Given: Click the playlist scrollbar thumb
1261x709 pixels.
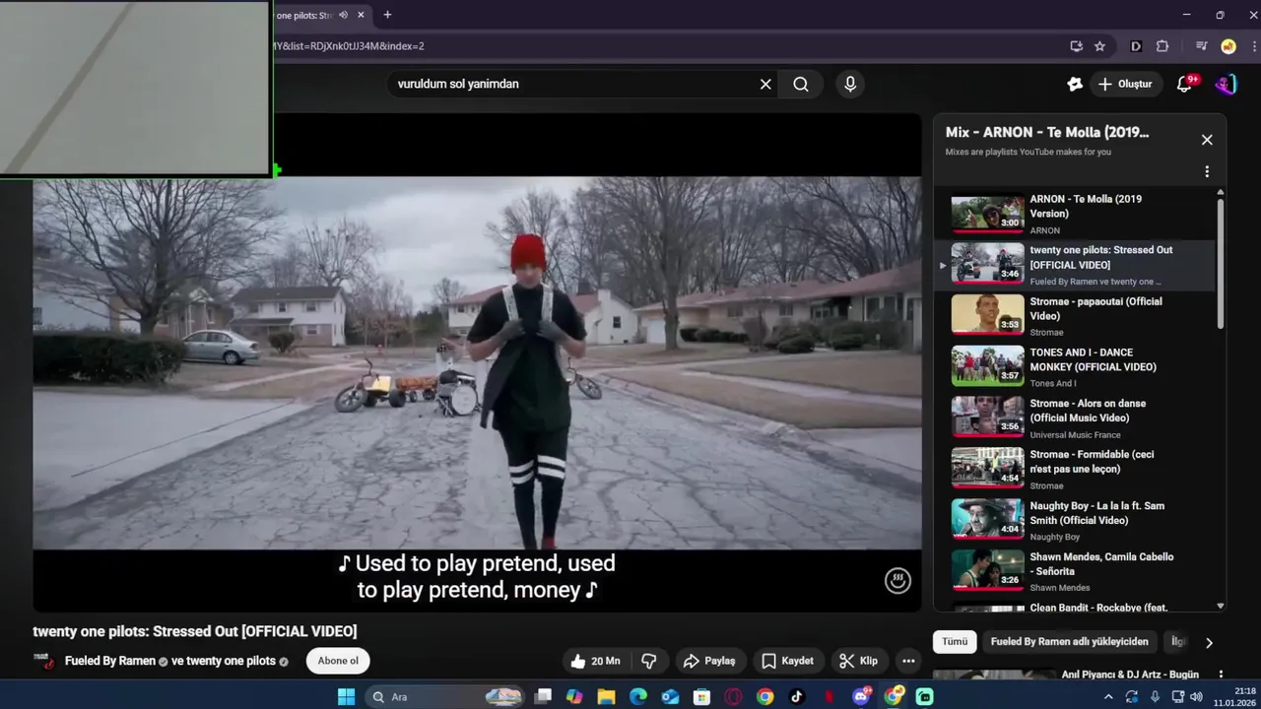Looking at the screenshot, I should (x=1221, y=264).
